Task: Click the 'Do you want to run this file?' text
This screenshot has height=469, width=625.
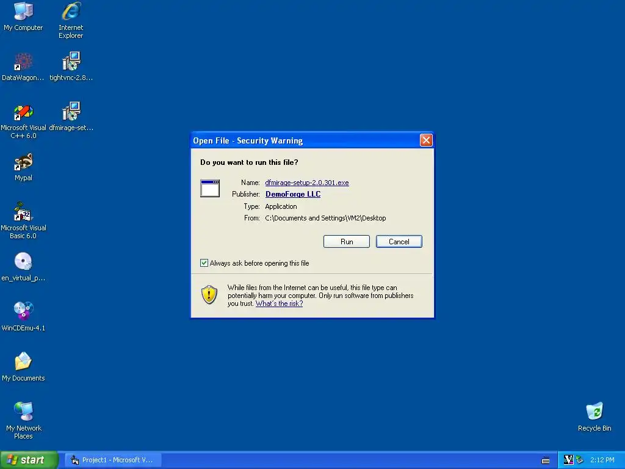Action: (x=249, y=162)
